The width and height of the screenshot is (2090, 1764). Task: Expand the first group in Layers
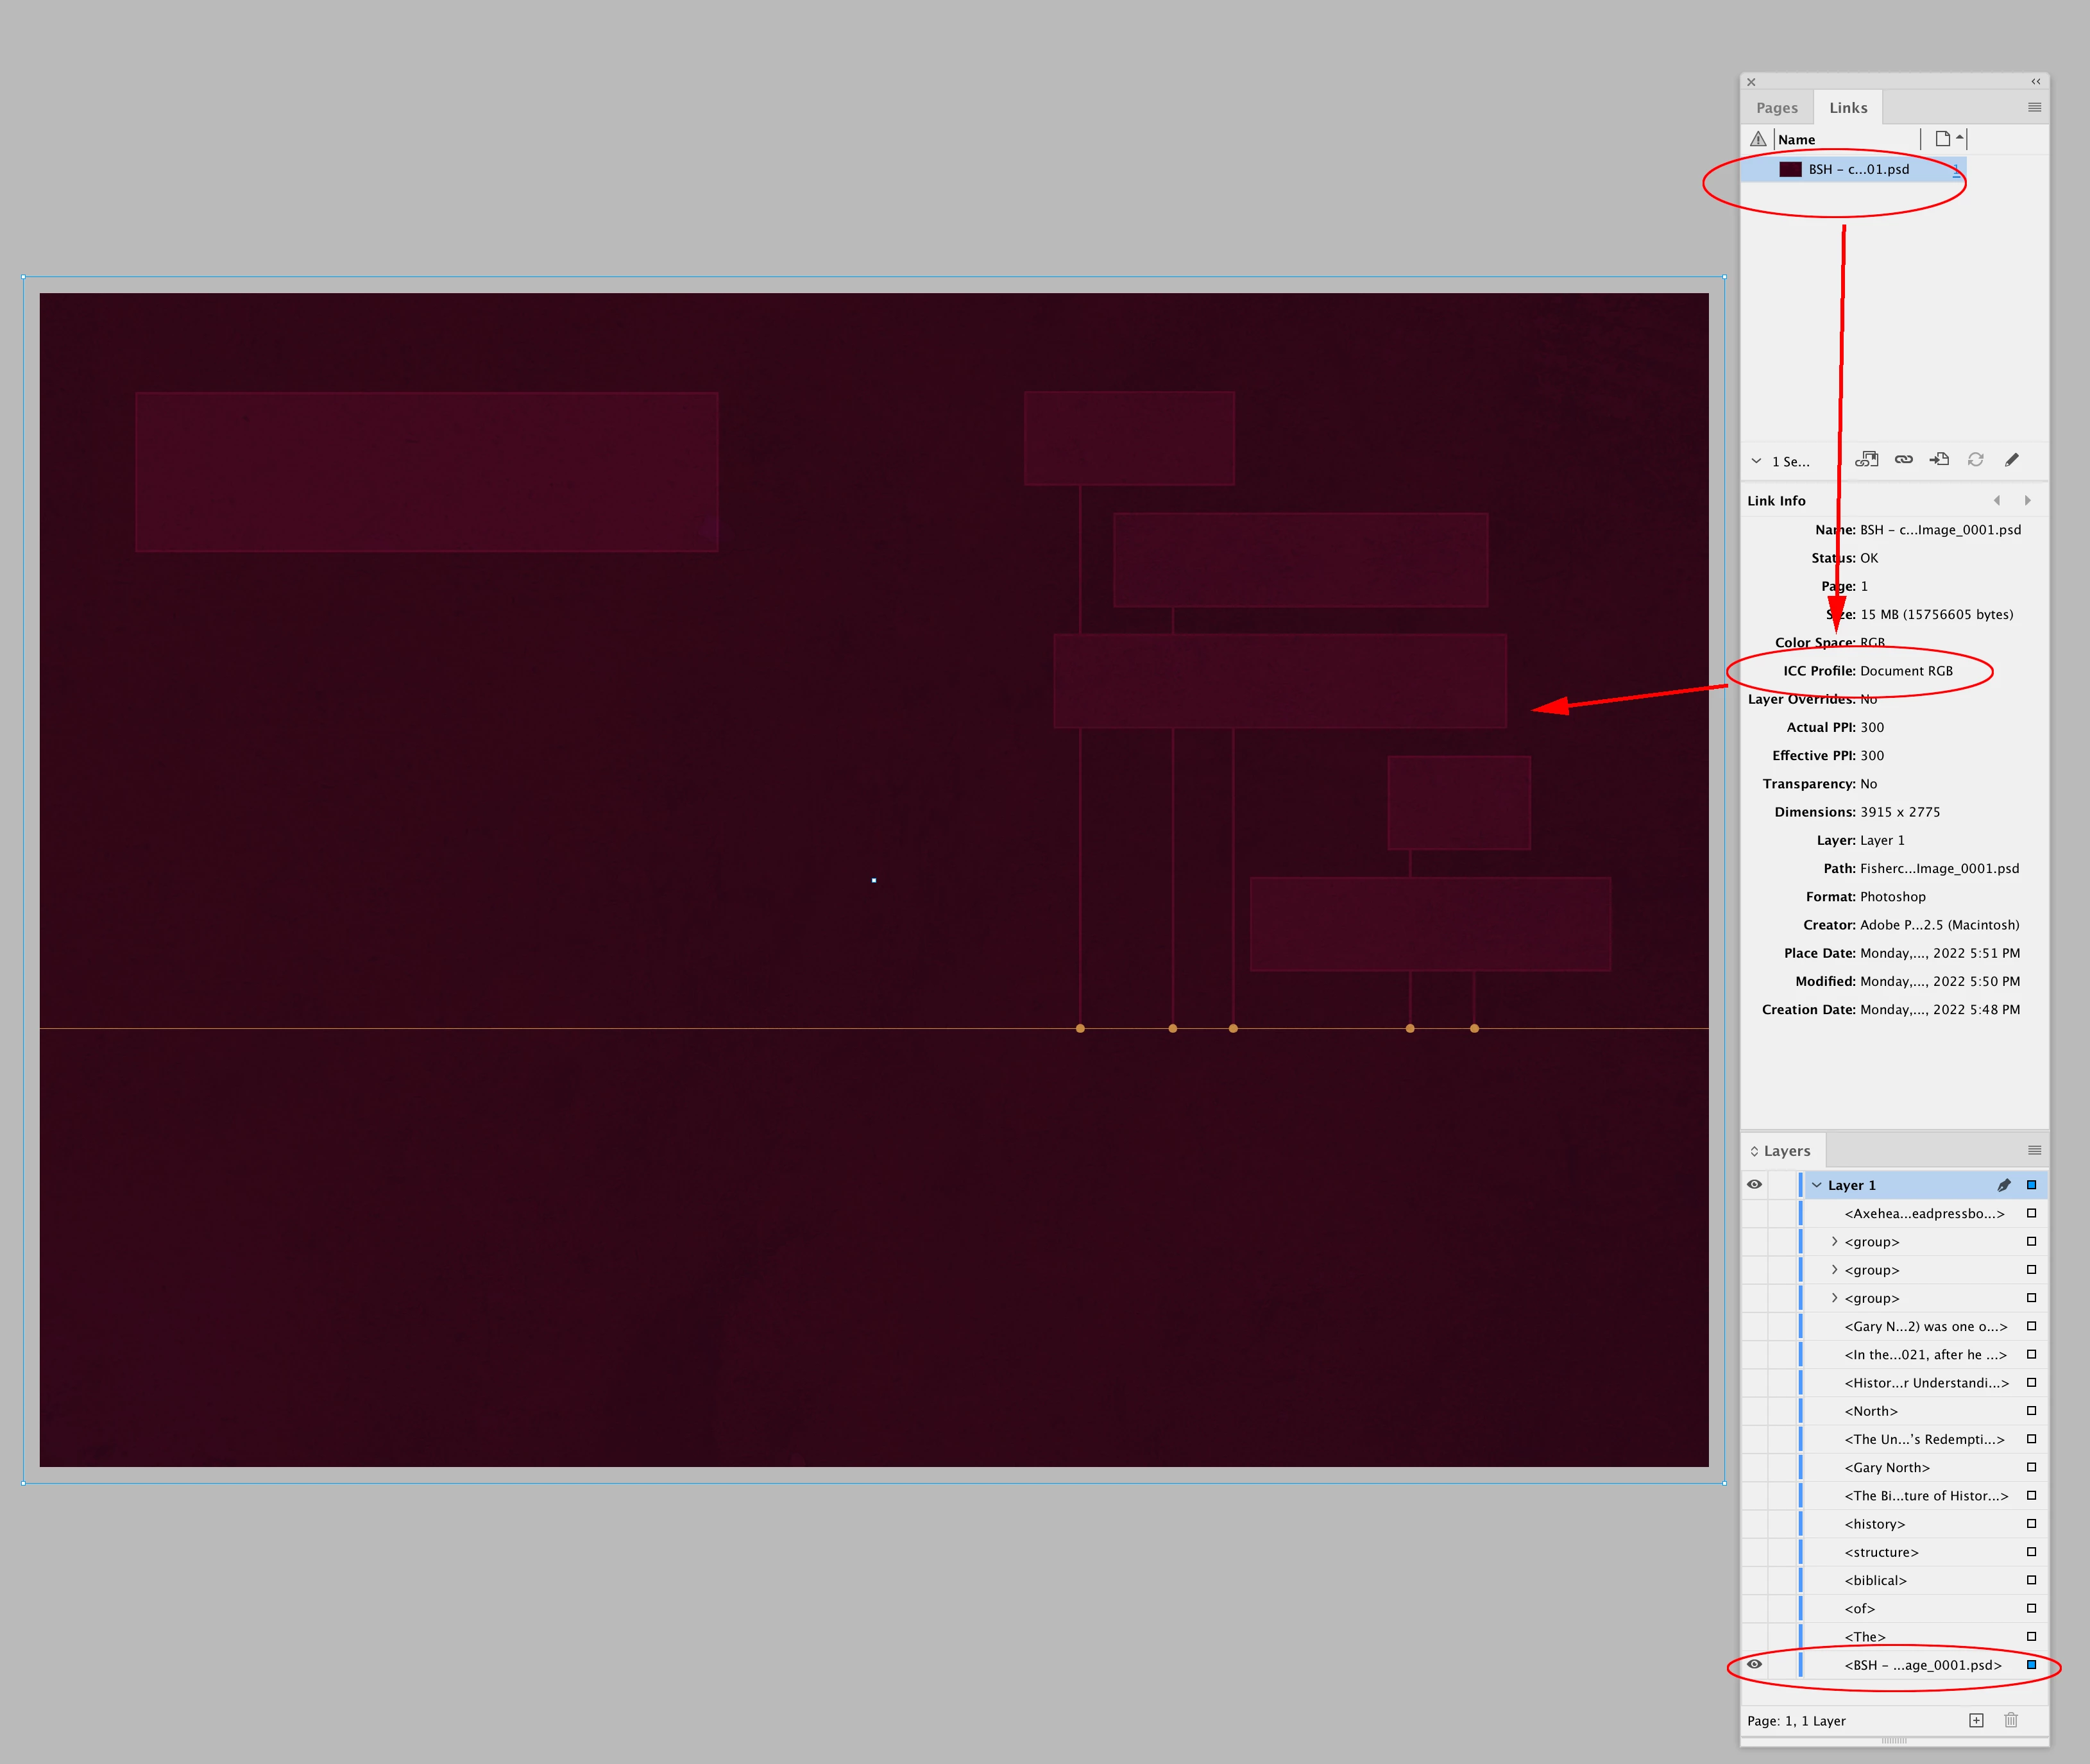point(1834,1241)
